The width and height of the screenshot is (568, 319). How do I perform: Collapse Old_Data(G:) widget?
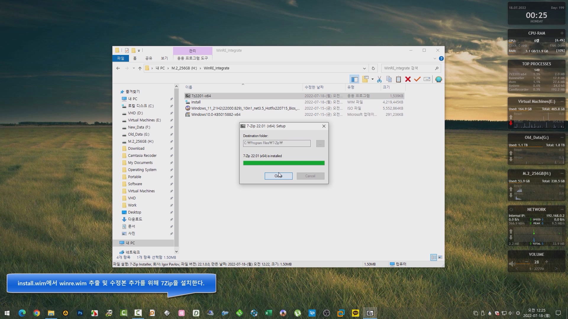[x=562, y=137]
